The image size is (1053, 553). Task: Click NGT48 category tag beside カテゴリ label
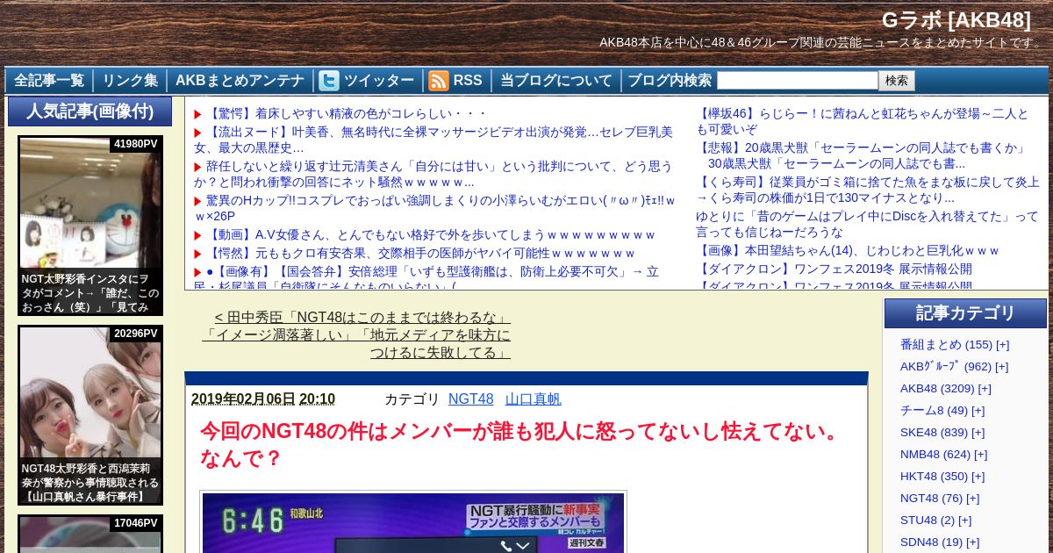point(471,399)
